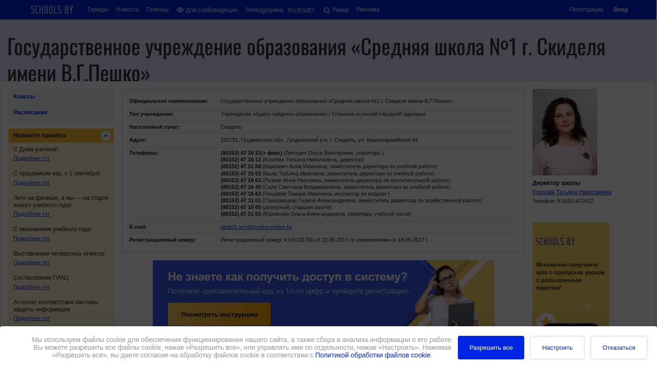
Task: Open Подробнее тут under Лето на финише
Action: (x=32, y=214)
